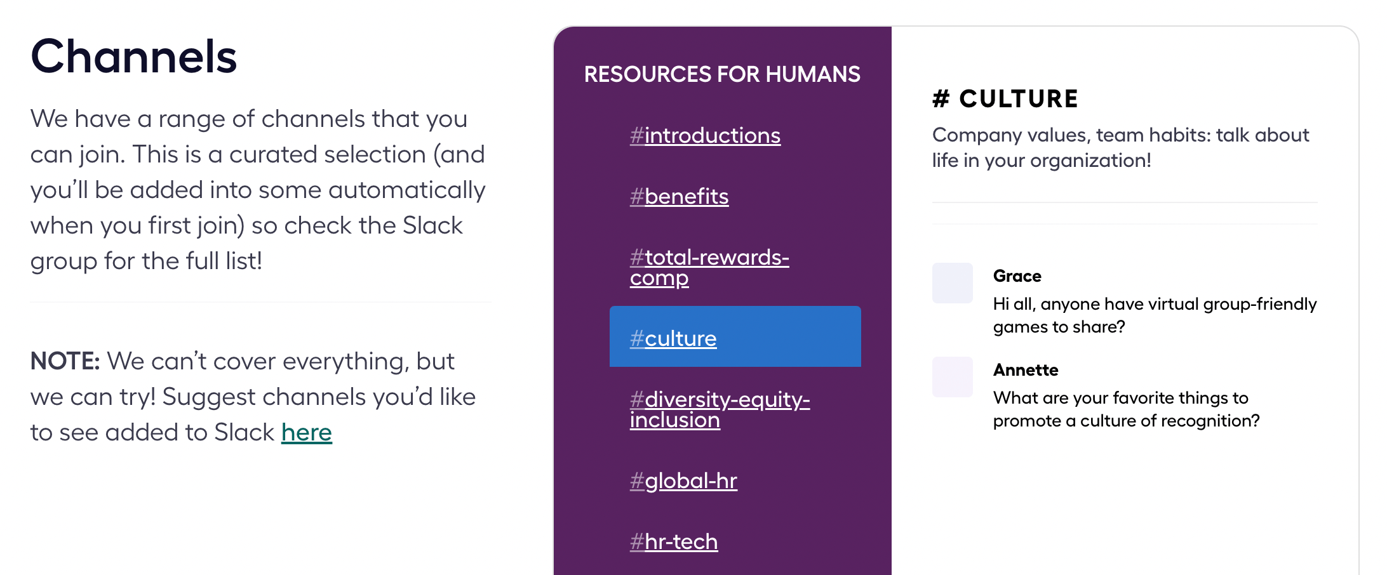Click Annette's avatar placeholder
This screenshot has width=1387, height=575.
pyautogui.click(x=952, y=377)
